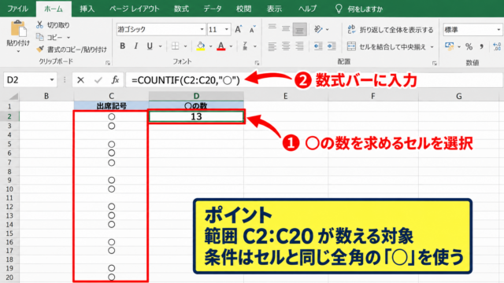Open the borders dropdown arrow
The height and width of the screenshot is (283, 504).
coord(186,46)
